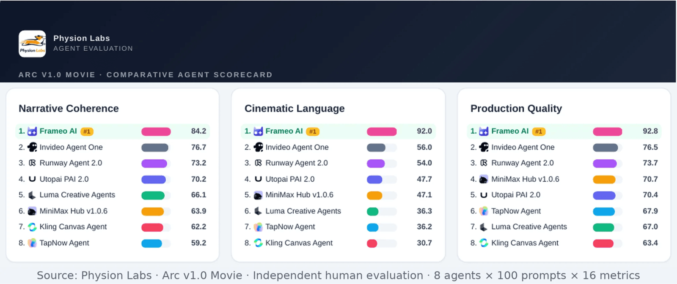Click the Cinematic Language heading
The height and width of the screenshot is (284, 677).
tap(294, 109)
